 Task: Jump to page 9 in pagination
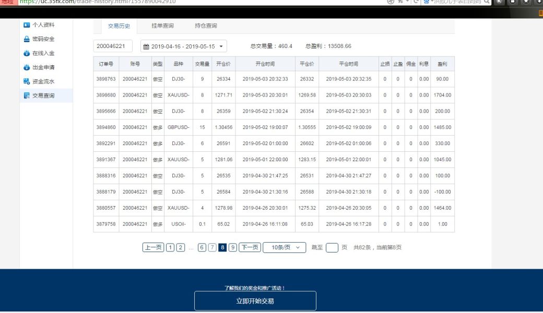(x=233, y=248)
